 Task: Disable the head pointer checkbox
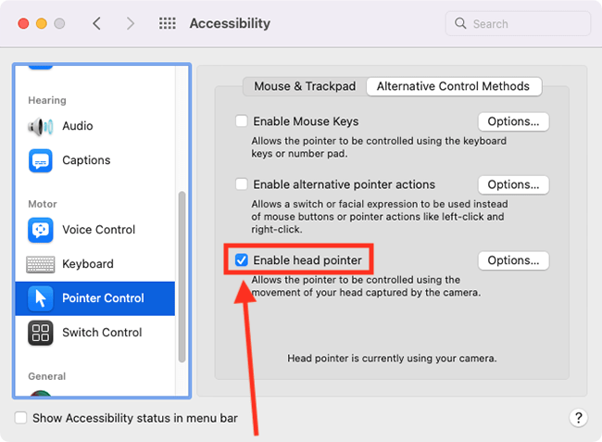pos(241,260)
